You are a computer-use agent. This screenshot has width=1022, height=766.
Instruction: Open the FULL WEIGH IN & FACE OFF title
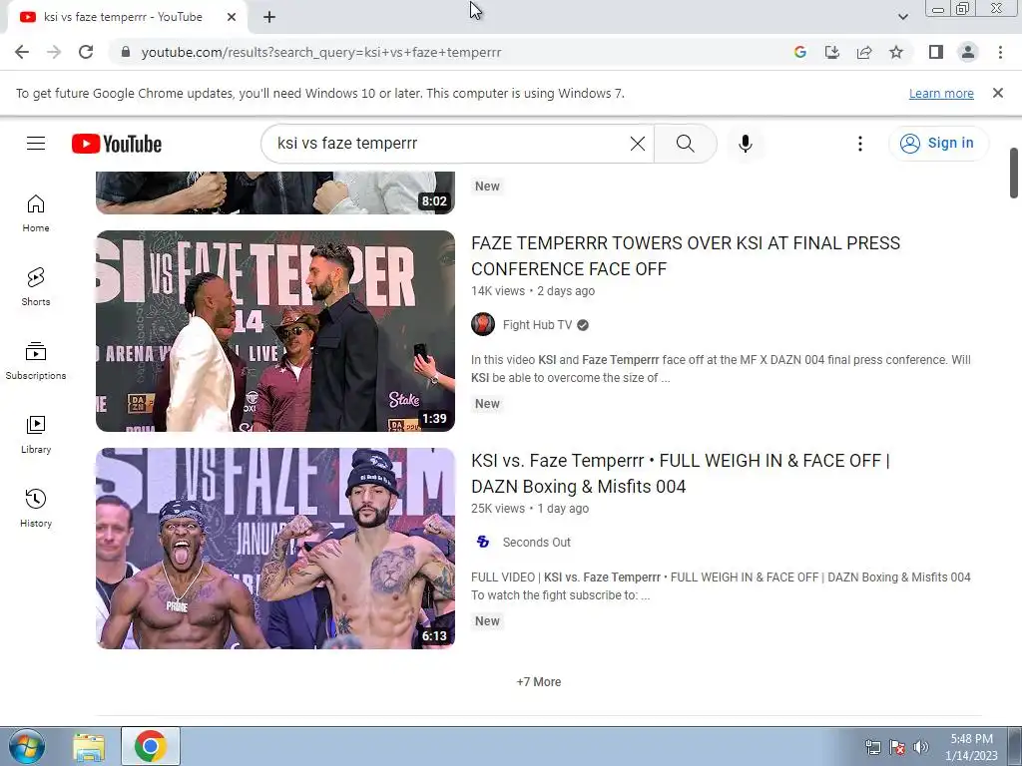[681, 474]
